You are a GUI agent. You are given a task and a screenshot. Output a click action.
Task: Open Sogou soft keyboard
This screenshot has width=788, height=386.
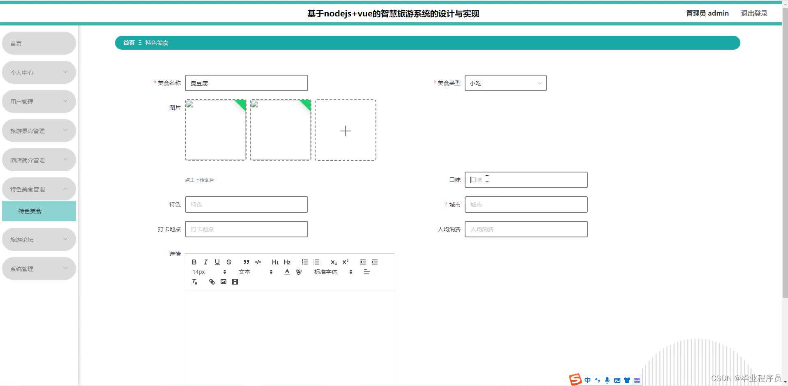coord(617,380)
